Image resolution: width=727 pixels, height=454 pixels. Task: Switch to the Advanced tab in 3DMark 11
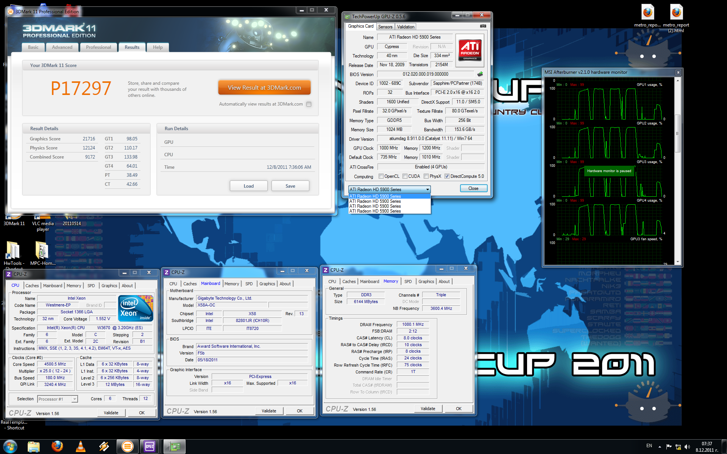[62, 47]
